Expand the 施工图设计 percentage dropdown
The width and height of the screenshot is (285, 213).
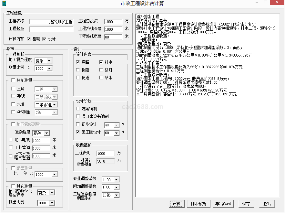(116, 133)
